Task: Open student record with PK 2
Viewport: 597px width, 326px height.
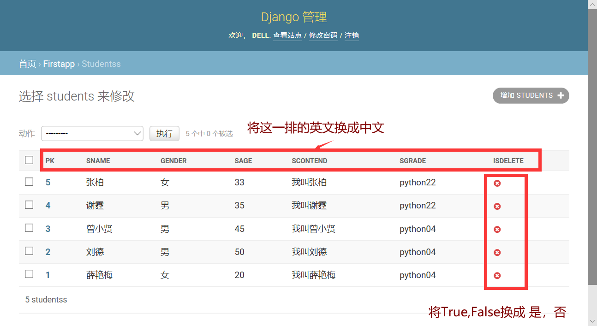Action: click(48, 252)
